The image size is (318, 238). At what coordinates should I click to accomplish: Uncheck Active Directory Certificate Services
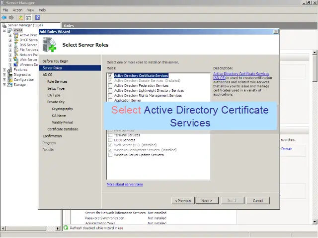(x=110, y=76)
